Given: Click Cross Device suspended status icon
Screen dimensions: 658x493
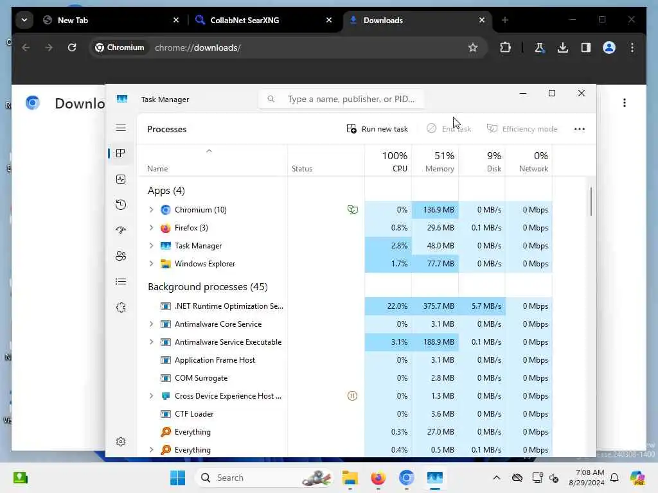Looking at the screenshot, I should pyautogui.click(x=353, y=395).
